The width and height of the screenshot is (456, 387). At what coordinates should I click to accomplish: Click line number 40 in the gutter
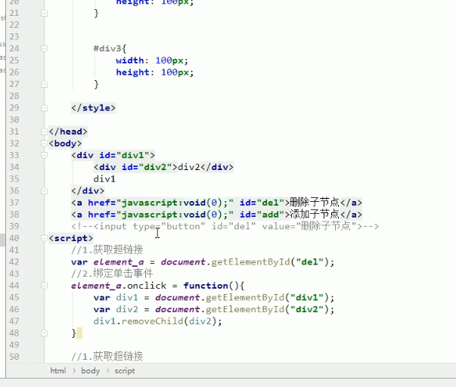point(14,238)
